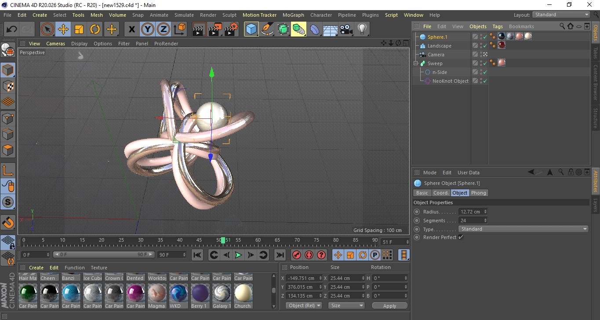Toggle the Sweep object enable checkmark

[485, 63]
